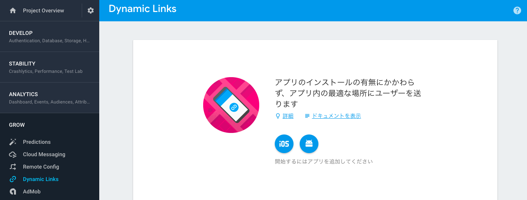Collapse the GROW sidebar section
The width and height of the screenshot is (527, 200).
click(49, 125)
